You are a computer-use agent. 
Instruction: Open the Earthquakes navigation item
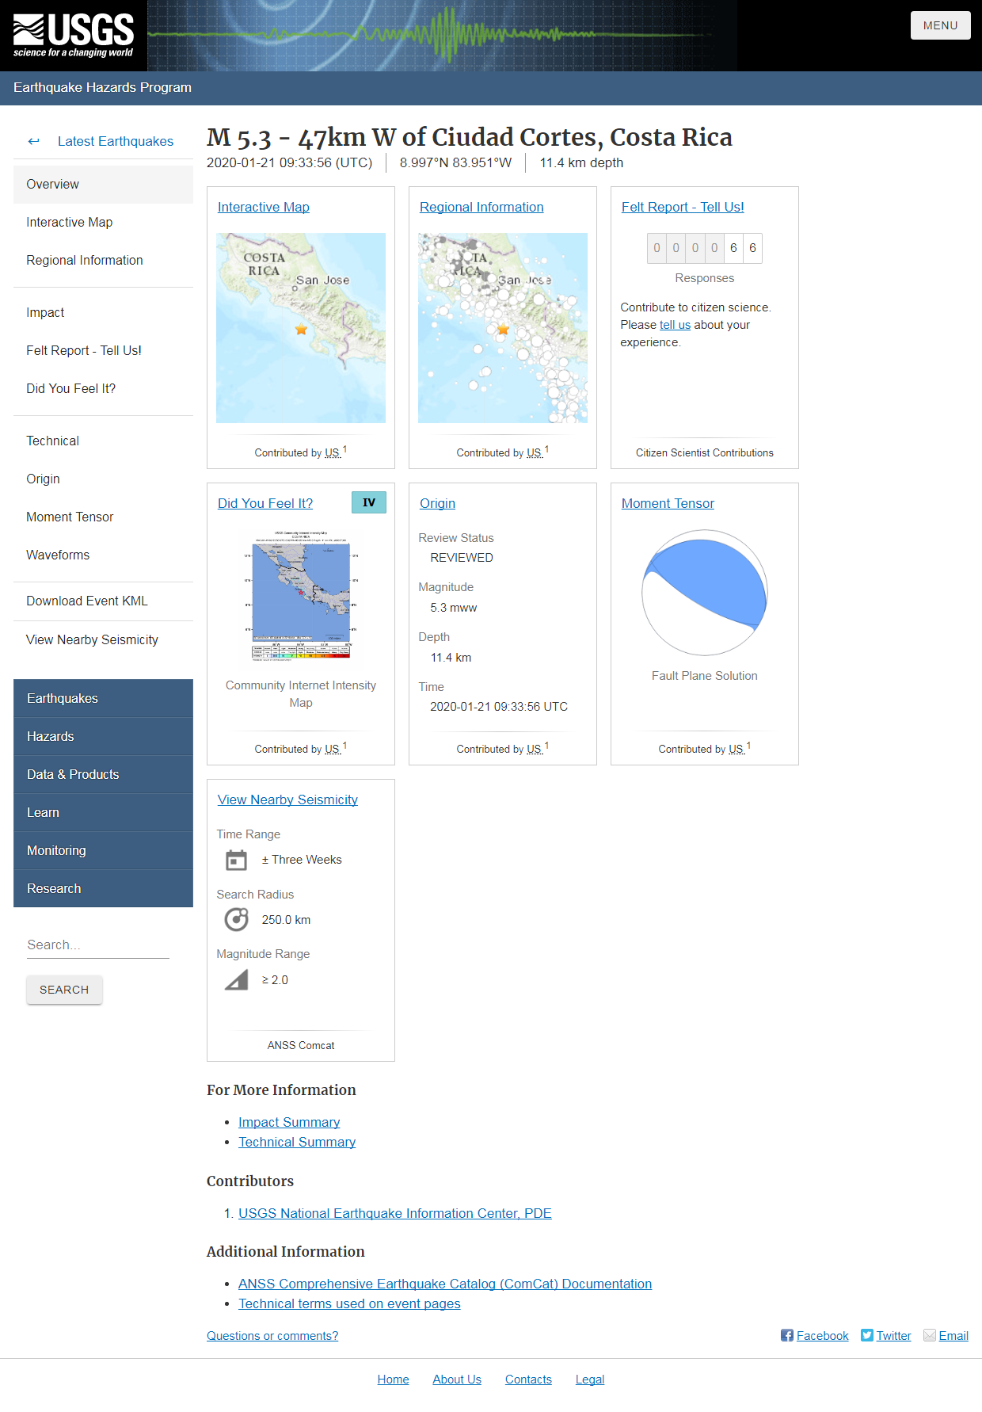pos(103,698)
